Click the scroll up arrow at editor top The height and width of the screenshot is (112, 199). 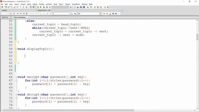click(197, 21)
